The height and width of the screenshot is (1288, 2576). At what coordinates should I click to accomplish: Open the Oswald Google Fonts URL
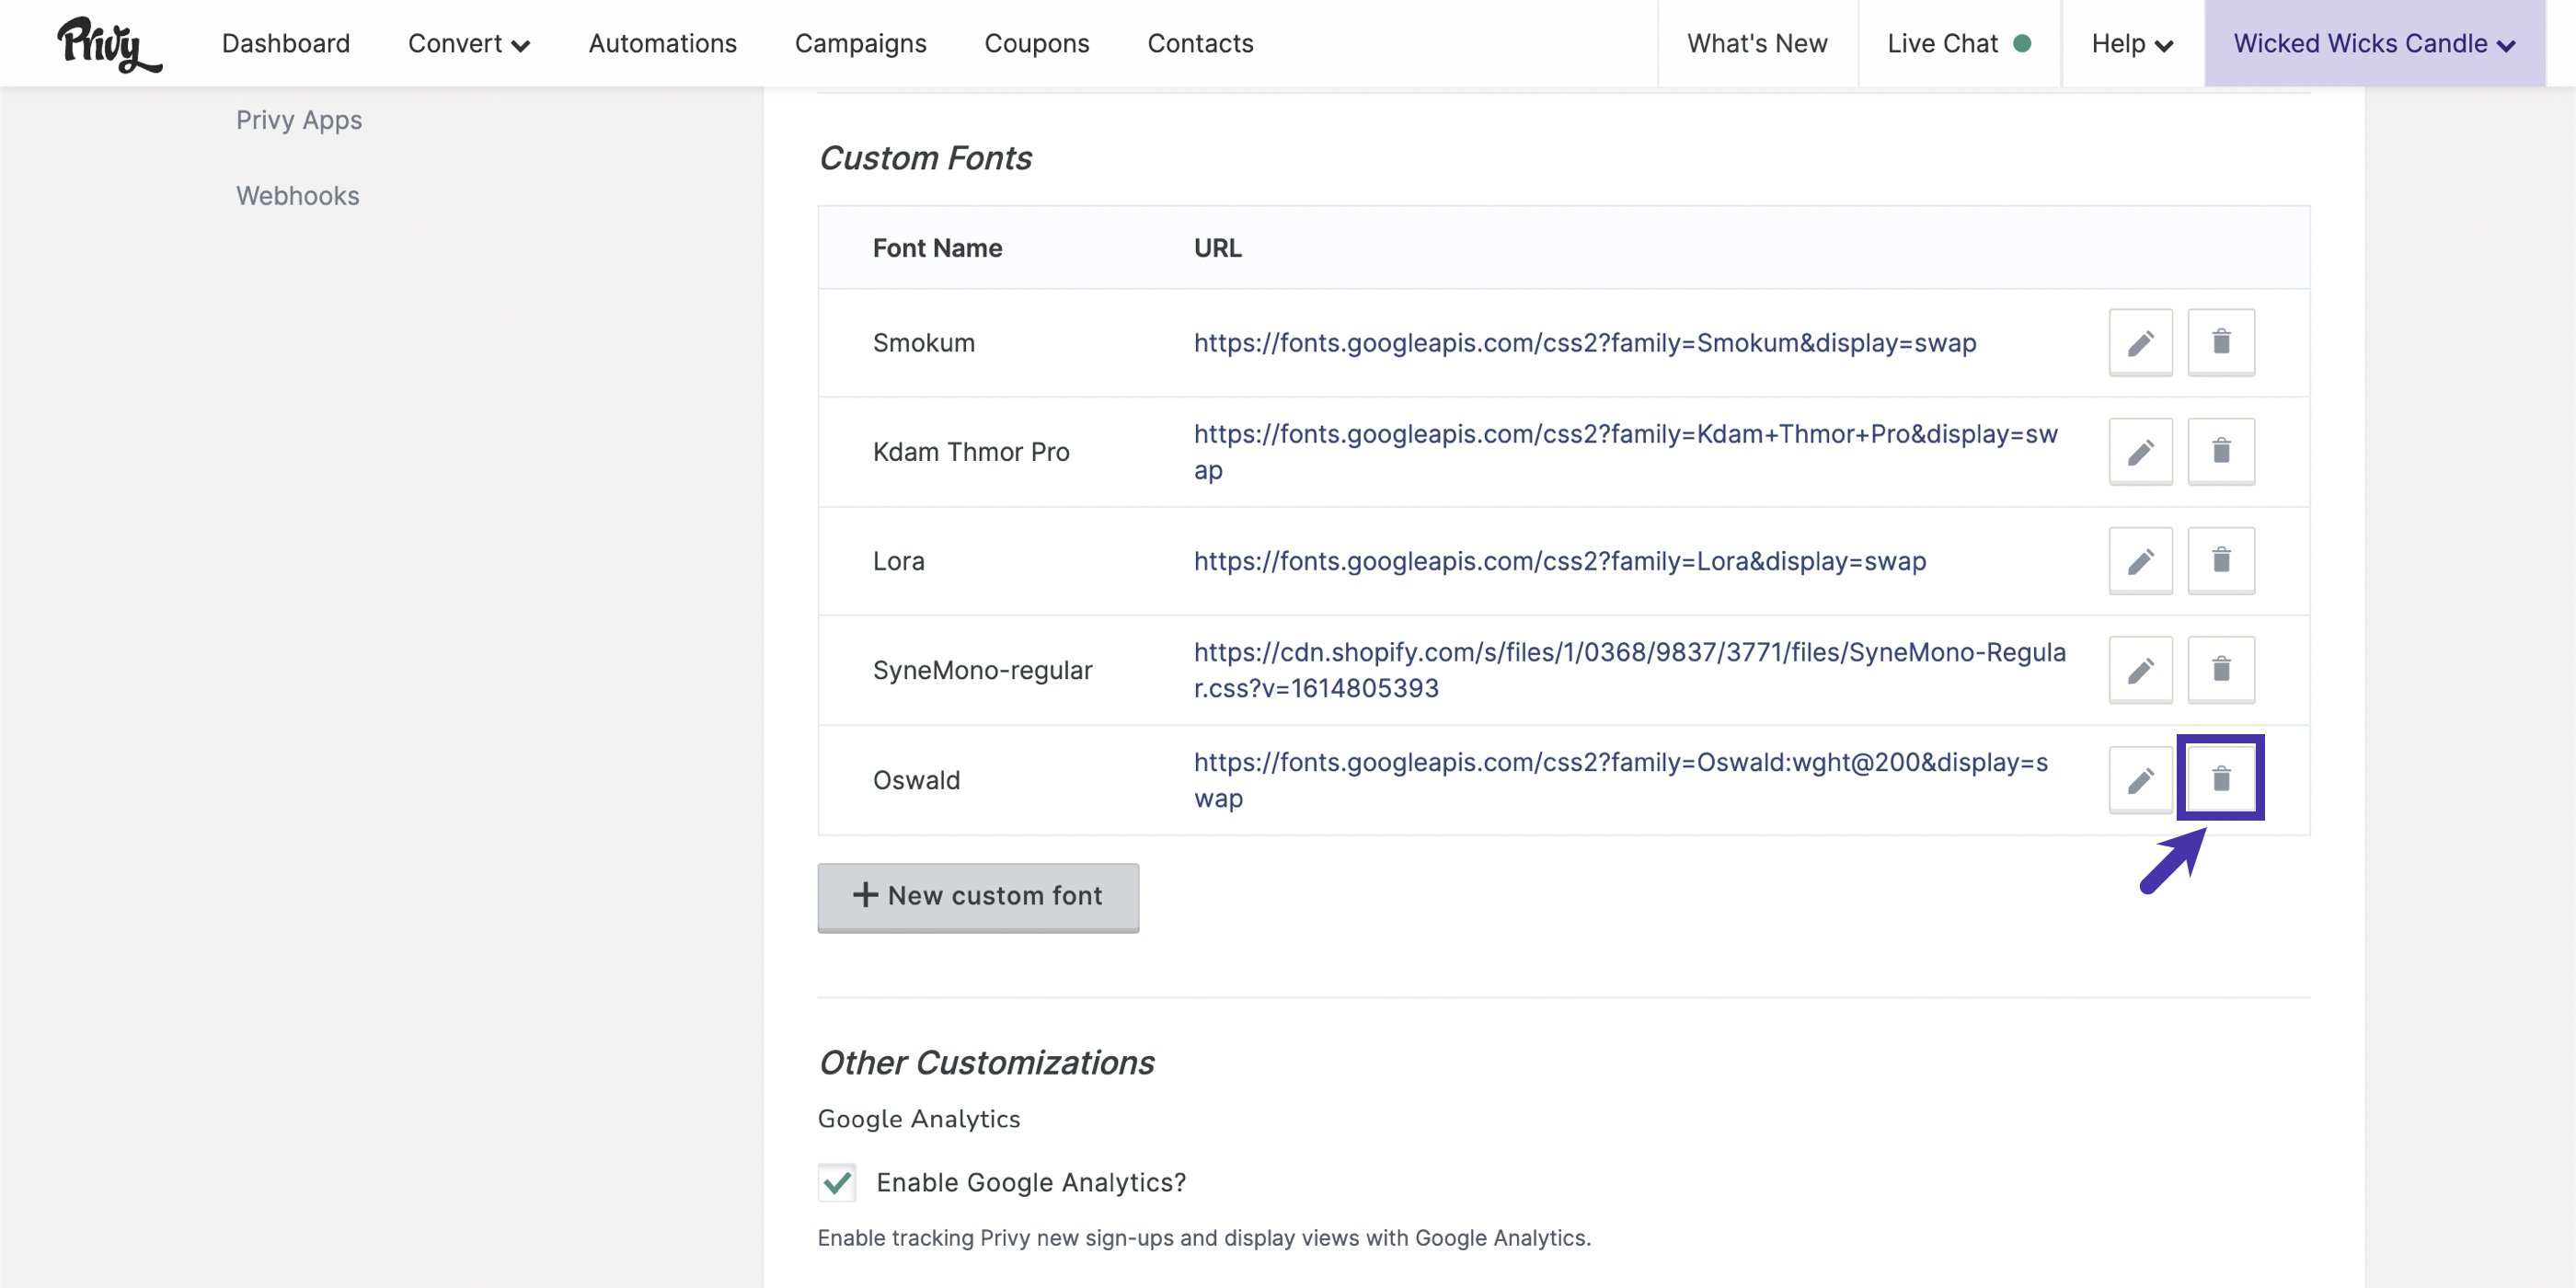tap(1621, 780)
